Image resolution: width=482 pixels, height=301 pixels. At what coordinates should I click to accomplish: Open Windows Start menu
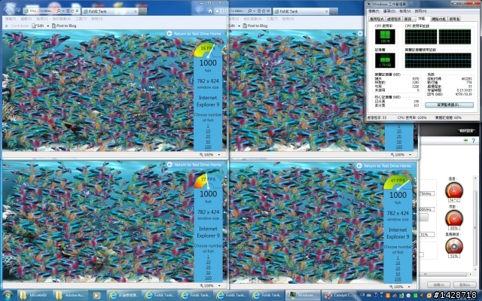pos(8,296)
